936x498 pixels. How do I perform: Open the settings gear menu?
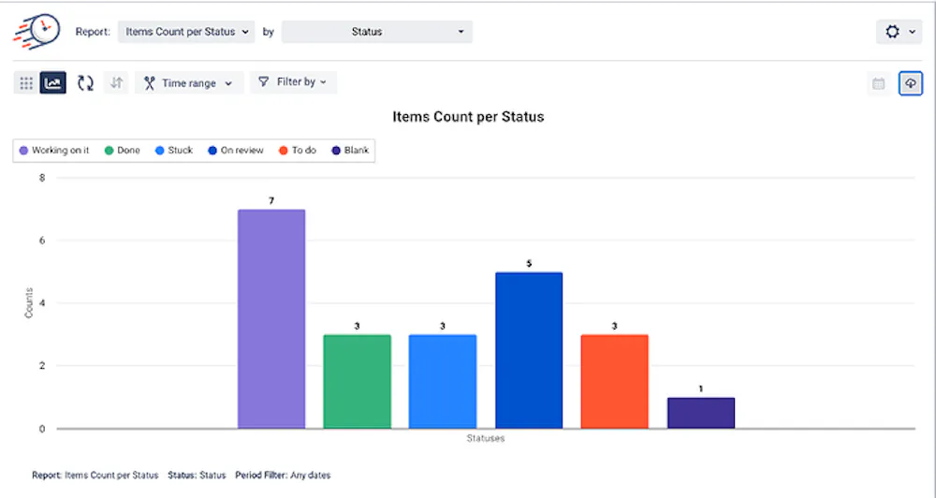click(899, 32)
